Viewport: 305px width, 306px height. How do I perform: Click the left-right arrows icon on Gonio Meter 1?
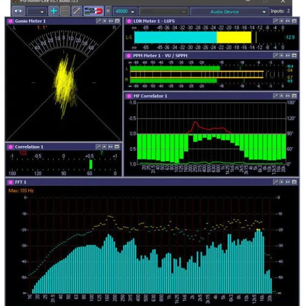111,21
